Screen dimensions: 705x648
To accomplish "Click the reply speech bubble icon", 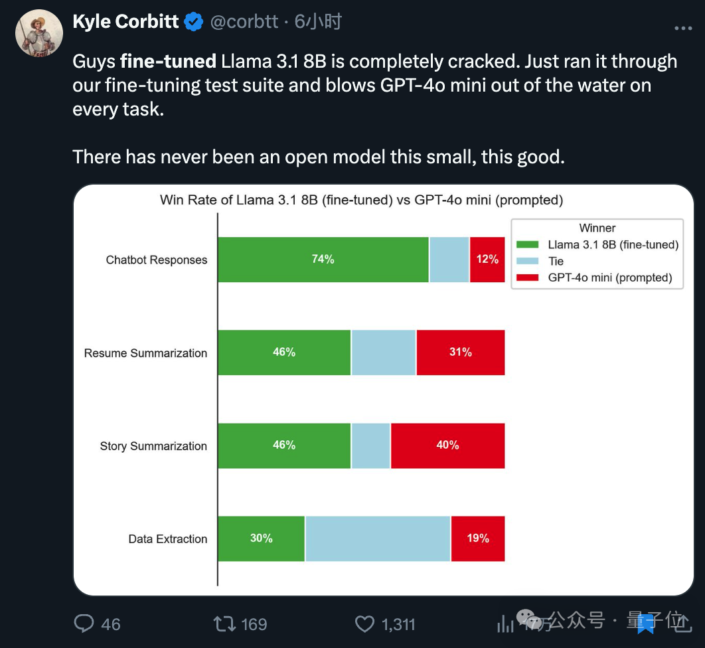I will click(x=84, y=623).
